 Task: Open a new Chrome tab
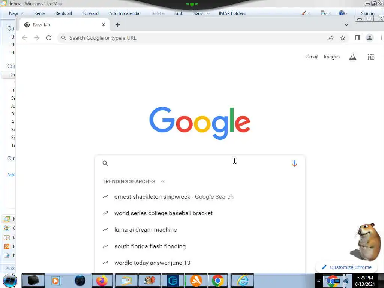tap(117, 25)
